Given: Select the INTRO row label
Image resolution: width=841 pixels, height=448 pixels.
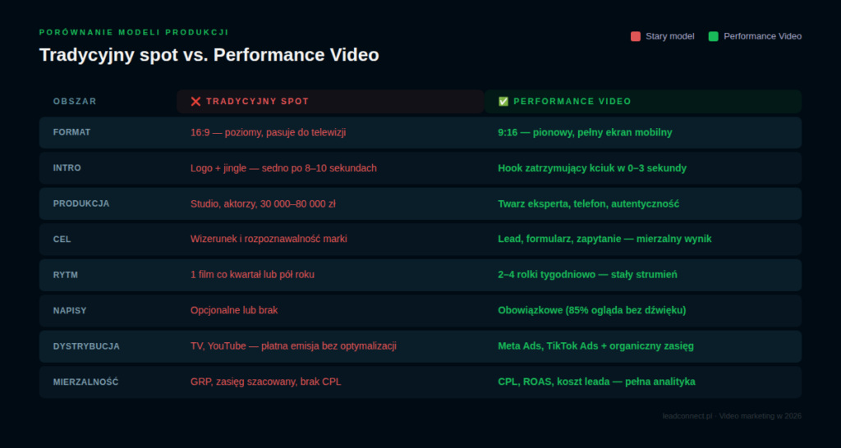Looking at the screenshot, I should tap(67, 168).
